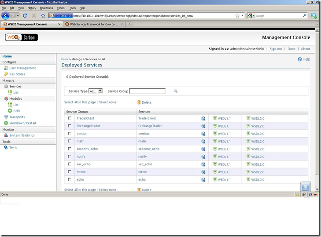Screen dimensions: 321x237
Task: Expand the search engine selector dropdown
Action: coord(251,15)
